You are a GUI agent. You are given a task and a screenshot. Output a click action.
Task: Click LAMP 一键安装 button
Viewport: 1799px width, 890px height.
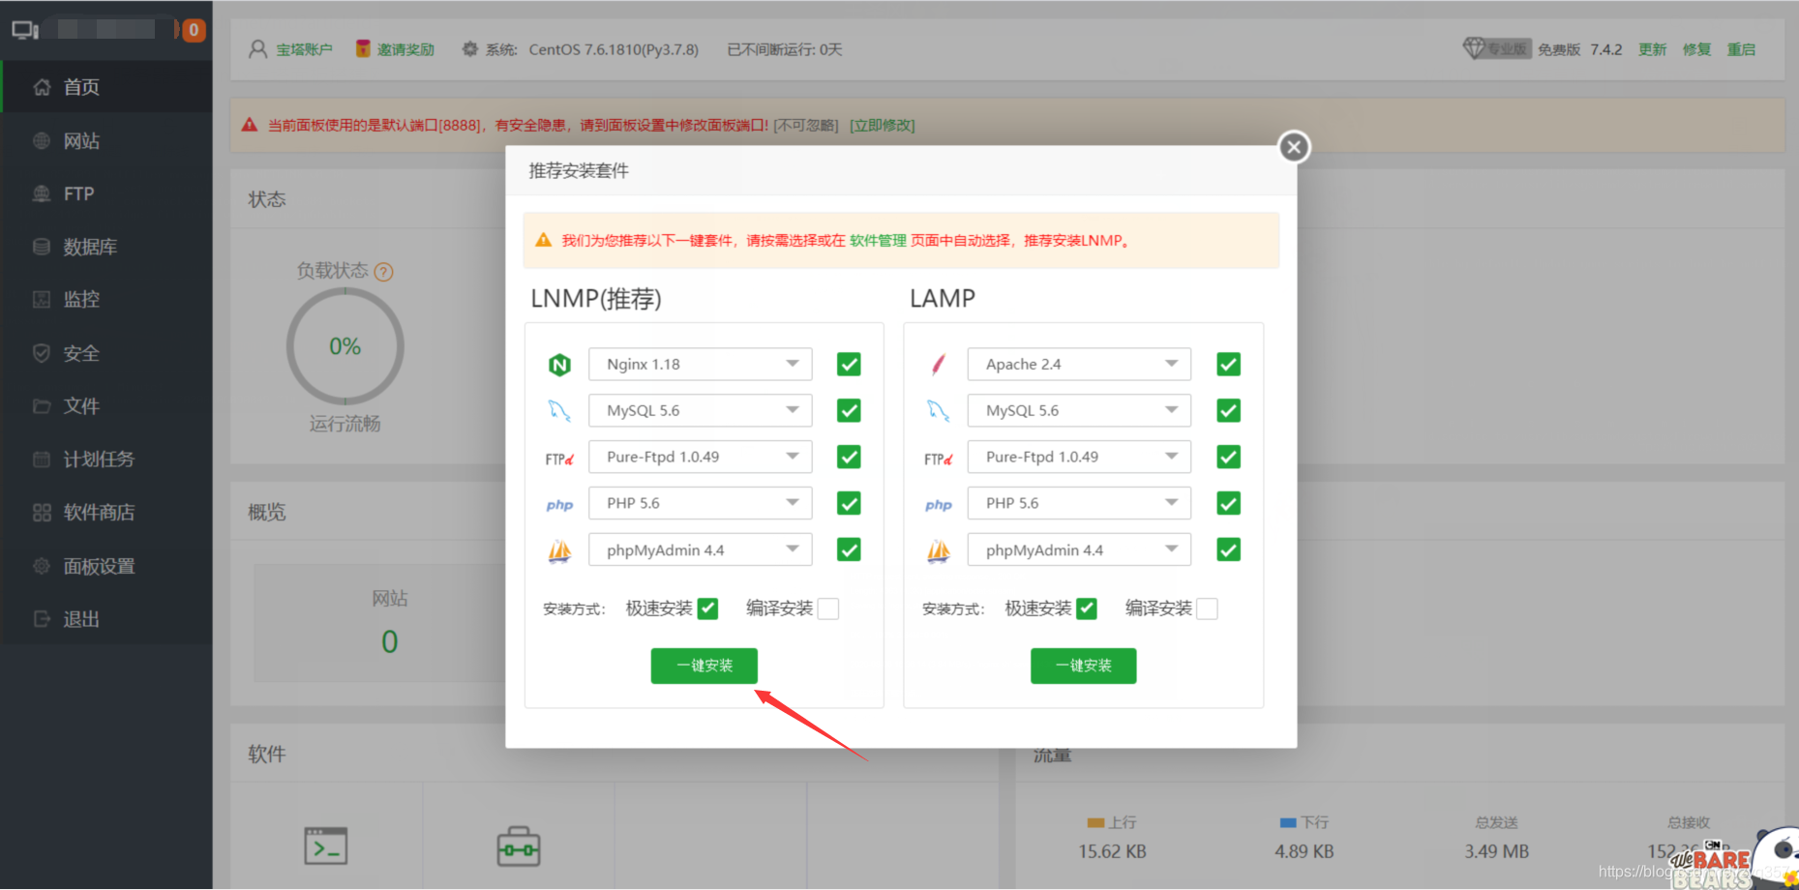(1084, 666)
